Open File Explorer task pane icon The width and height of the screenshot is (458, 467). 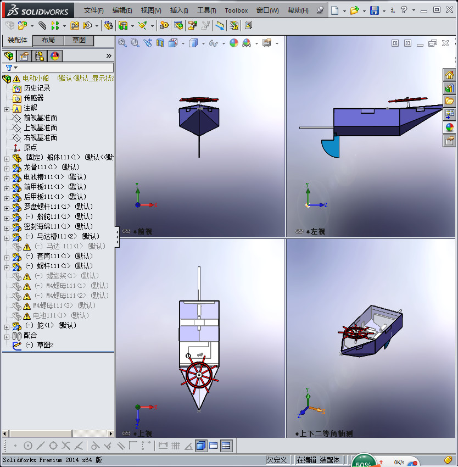(x=449, y=101)
